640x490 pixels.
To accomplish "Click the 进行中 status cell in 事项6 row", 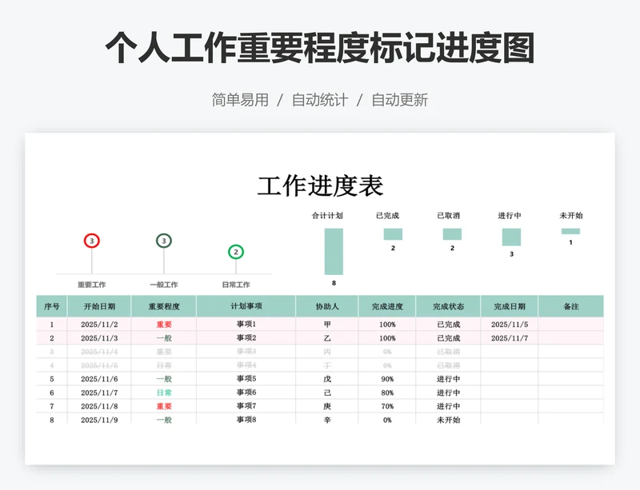I will pyautogui.click(x=448, y=392).
